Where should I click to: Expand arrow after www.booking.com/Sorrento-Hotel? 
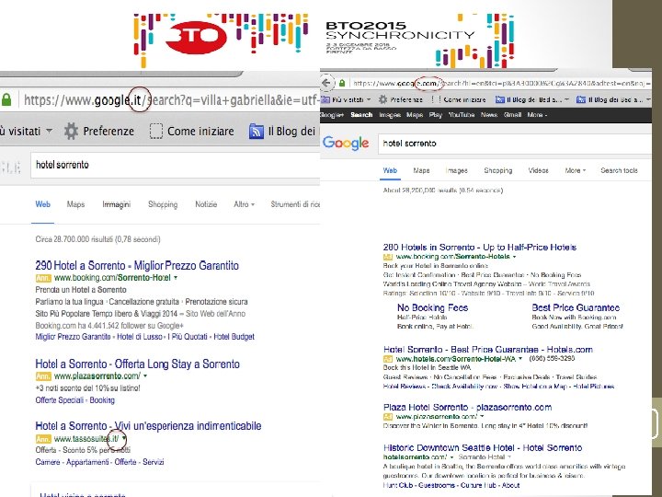[x=176, y=278]
